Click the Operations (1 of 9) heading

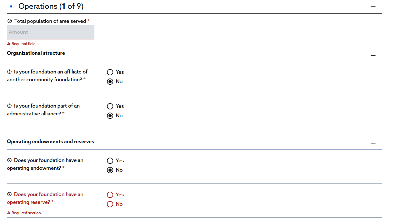tap(51, 6)
